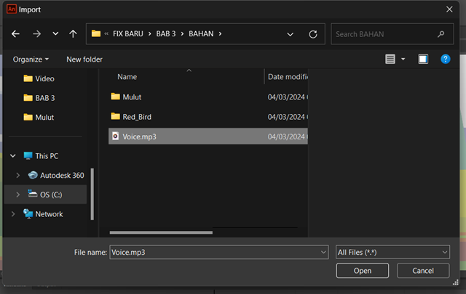
Task: Toggle the preview pane
Action: coord(423,60)
